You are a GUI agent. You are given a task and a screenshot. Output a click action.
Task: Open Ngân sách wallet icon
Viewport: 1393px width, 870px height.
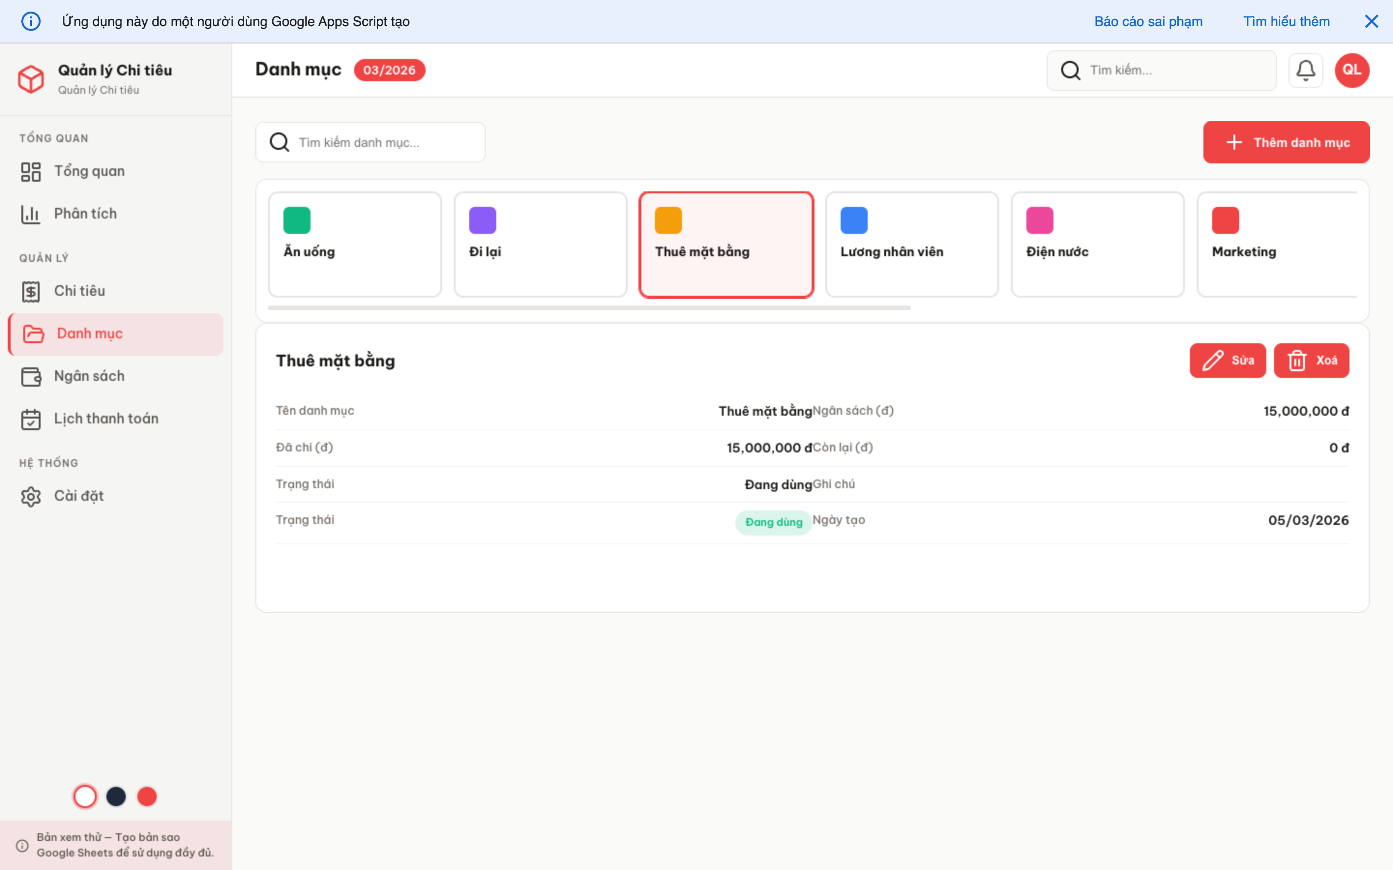coord(31,377)
